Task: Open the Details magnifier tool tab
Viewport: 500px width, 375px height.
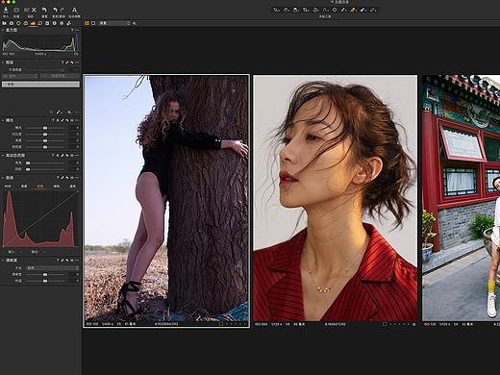Action: (x=40, y=23)
